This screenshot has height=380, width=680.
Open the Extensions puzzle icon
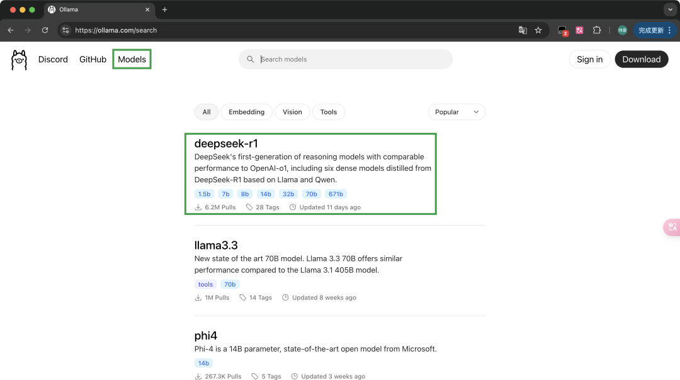tap(597, 30)
